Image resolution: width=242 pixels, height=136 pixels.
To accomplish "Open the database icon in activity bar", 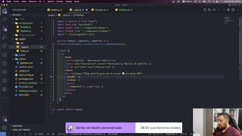I will point(4,63).
